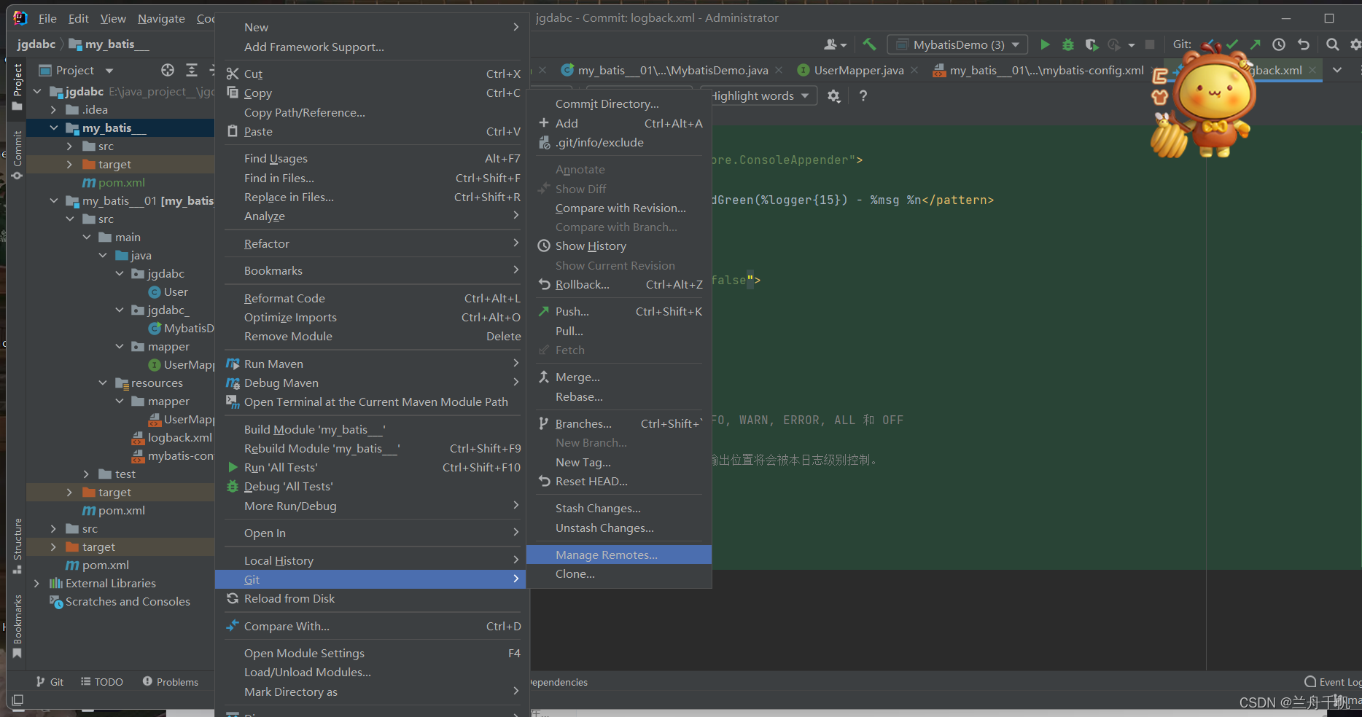Open Search Everywhere magnifier icon
Viewport: 1362px width, 717px height.
coord(1332,44)
